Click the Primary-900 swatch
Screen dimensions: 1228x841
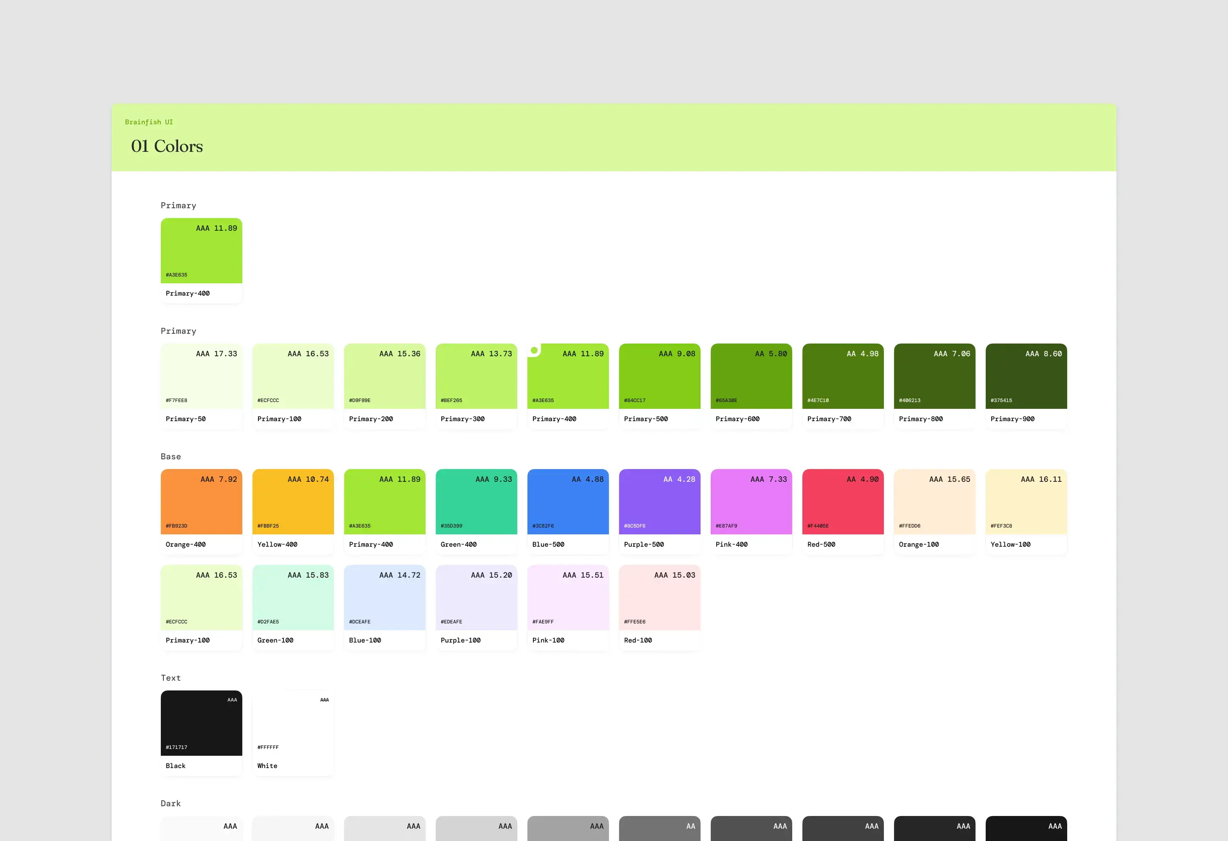click(x=1026, y=386)
